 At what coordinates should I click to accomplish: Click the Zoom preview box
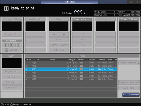point(59,26)
